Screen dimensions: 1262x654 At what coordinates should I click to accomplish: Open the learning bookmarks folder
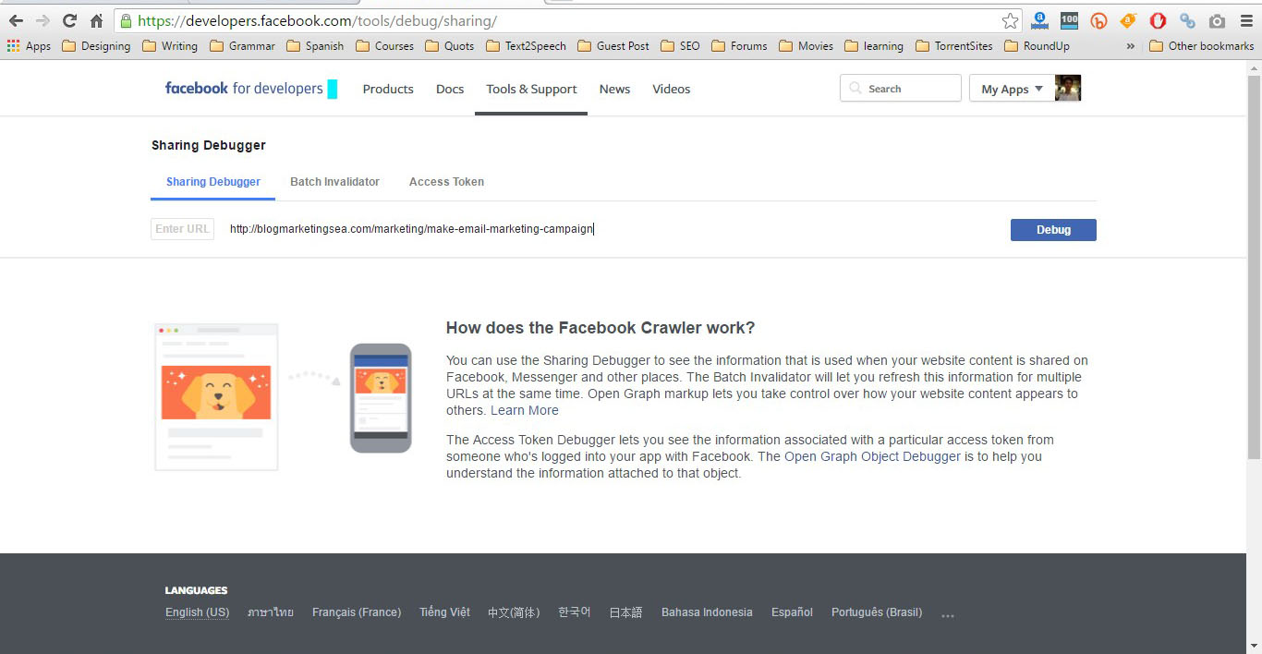(874, 45)
